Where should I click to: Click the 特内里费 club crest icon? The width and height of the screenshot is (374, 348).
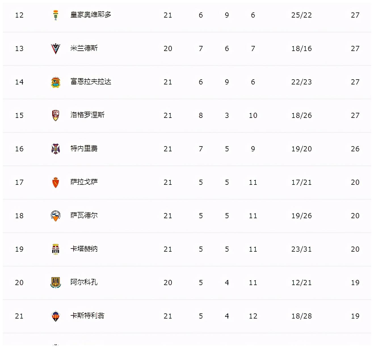click(x=56, y=149)
